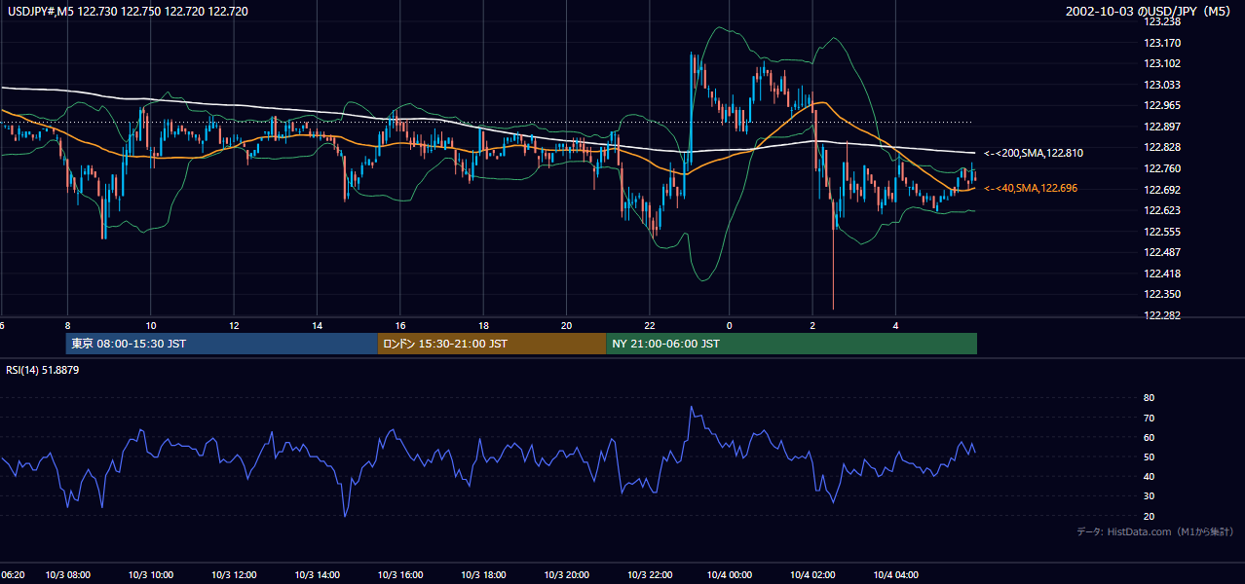Click hour marker 18 under price chart
The height and width of the screenshot is (584, 1245).
pos(483,325)
